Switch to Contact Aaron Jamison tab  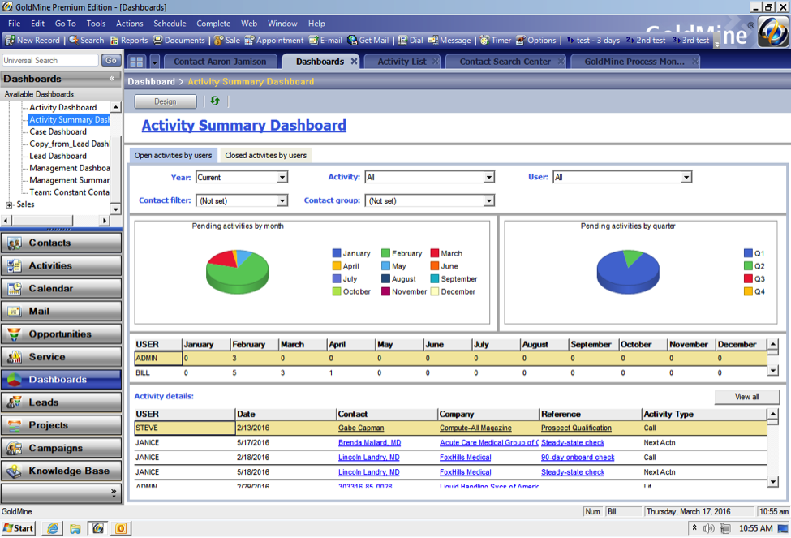pyautogui.click(x=220, y=62)
